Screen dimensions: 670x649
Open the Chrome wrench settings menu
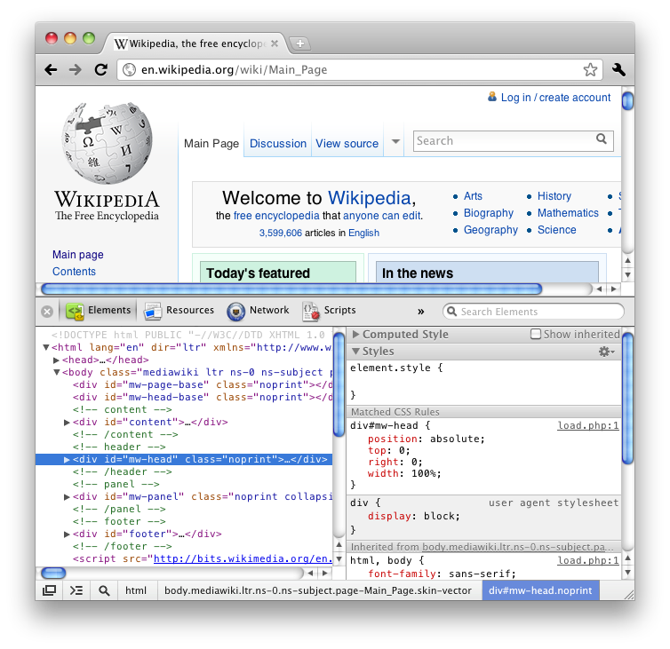[x=618, y=69]
